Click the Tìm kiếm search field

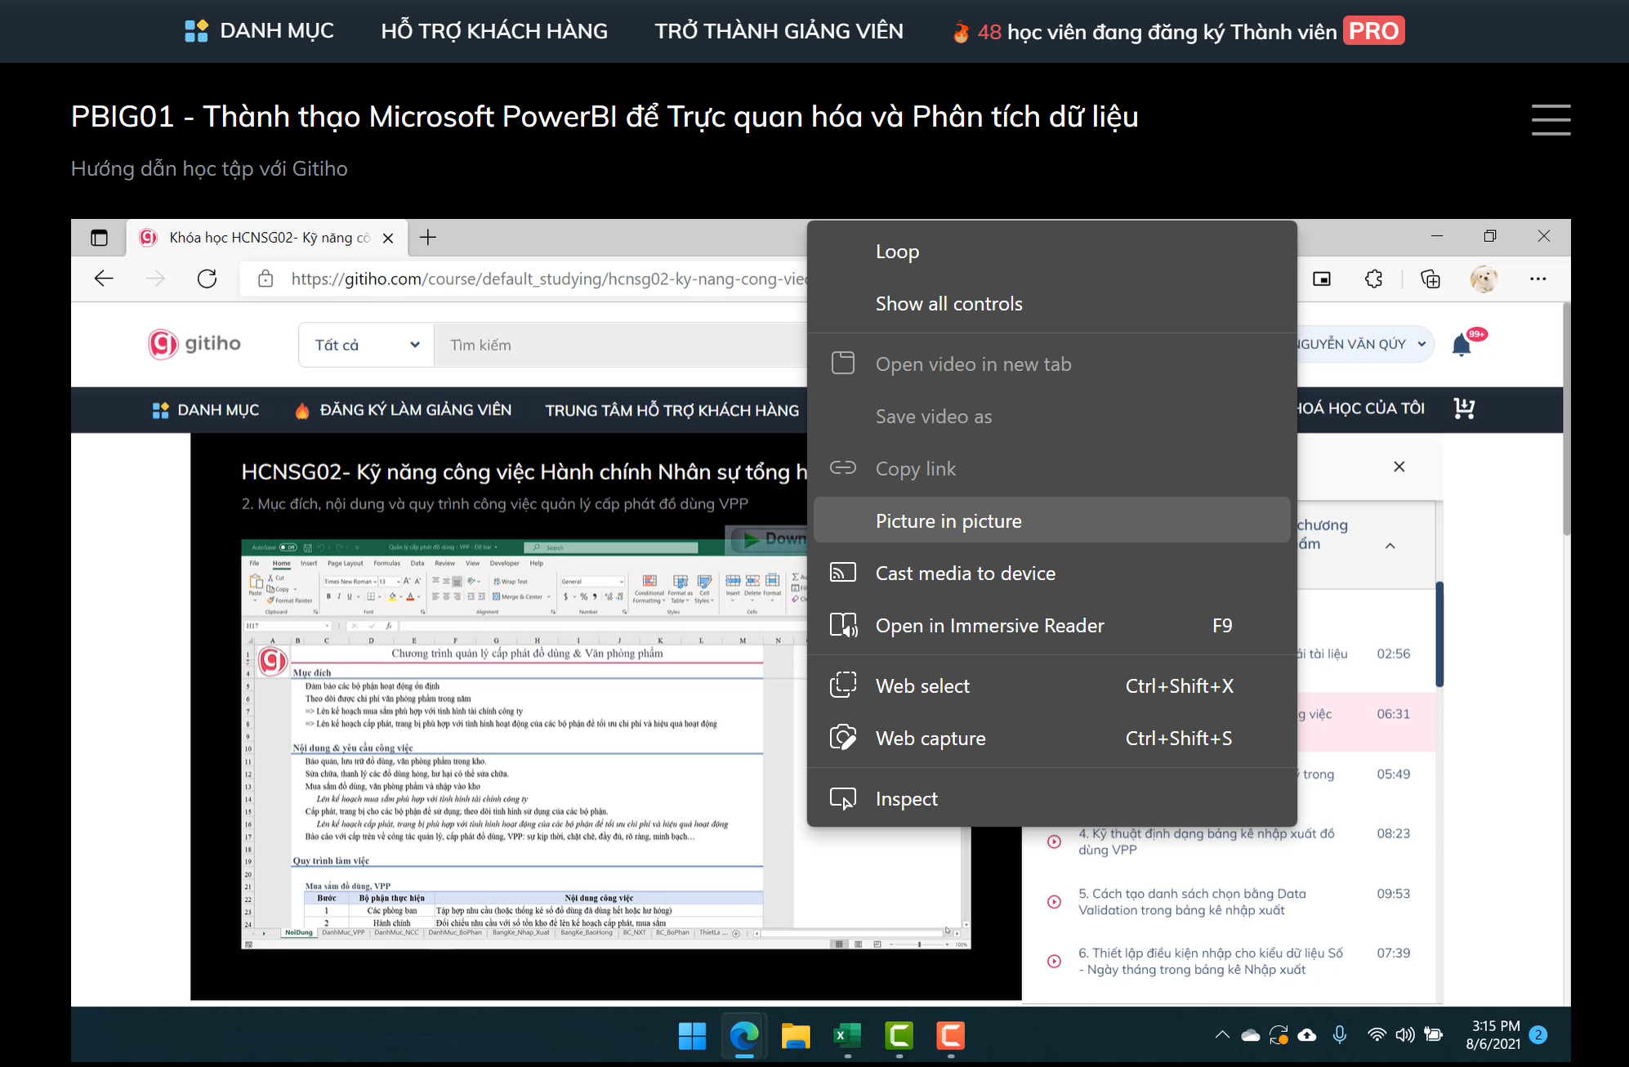621,345
